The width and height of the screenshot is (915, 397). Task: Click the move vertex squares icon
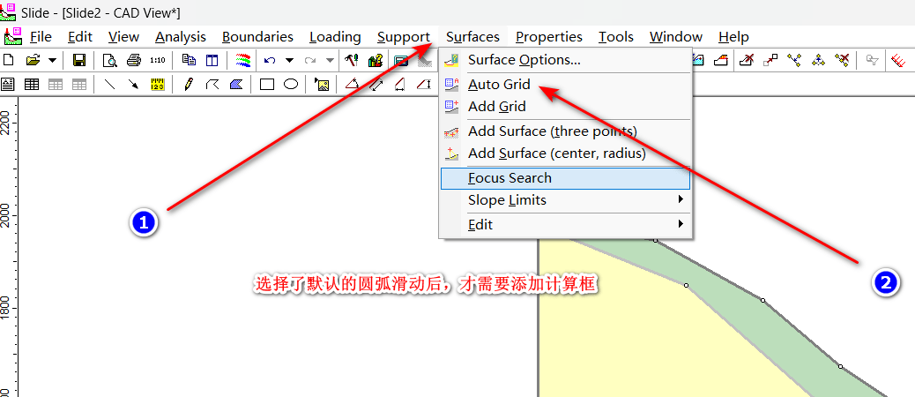click(770, 60)
